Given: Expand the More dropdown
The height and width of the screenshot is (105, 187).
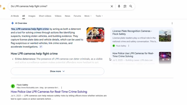Looking at the screenshot, I should click(x=88, y=16).
